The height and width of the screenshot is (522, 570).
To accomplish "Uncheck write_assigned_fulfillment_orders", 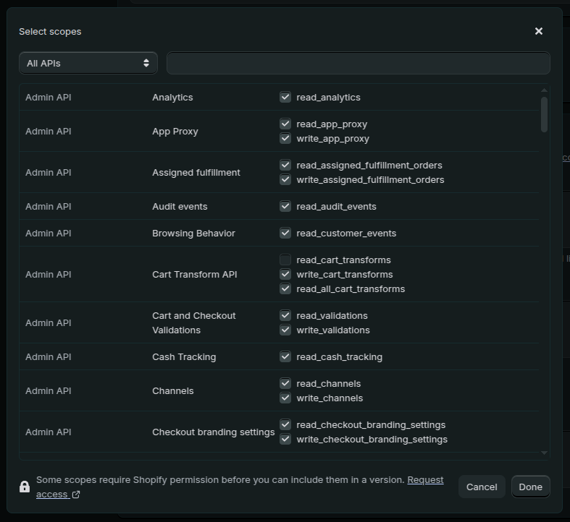I will tap(285, 179).
